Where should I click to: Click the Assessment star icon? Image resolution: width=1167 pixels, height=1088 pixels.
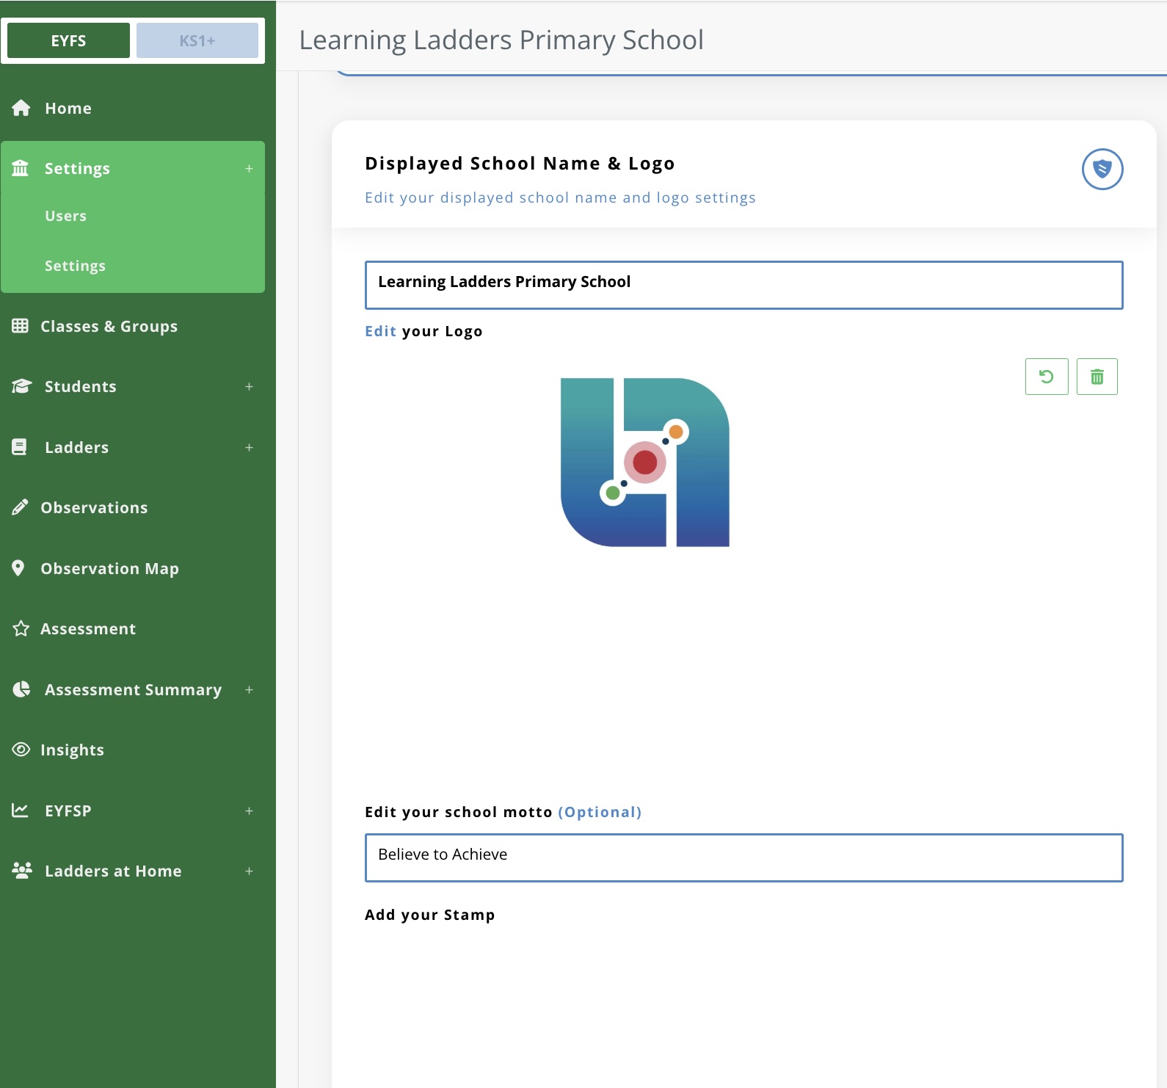21,629
